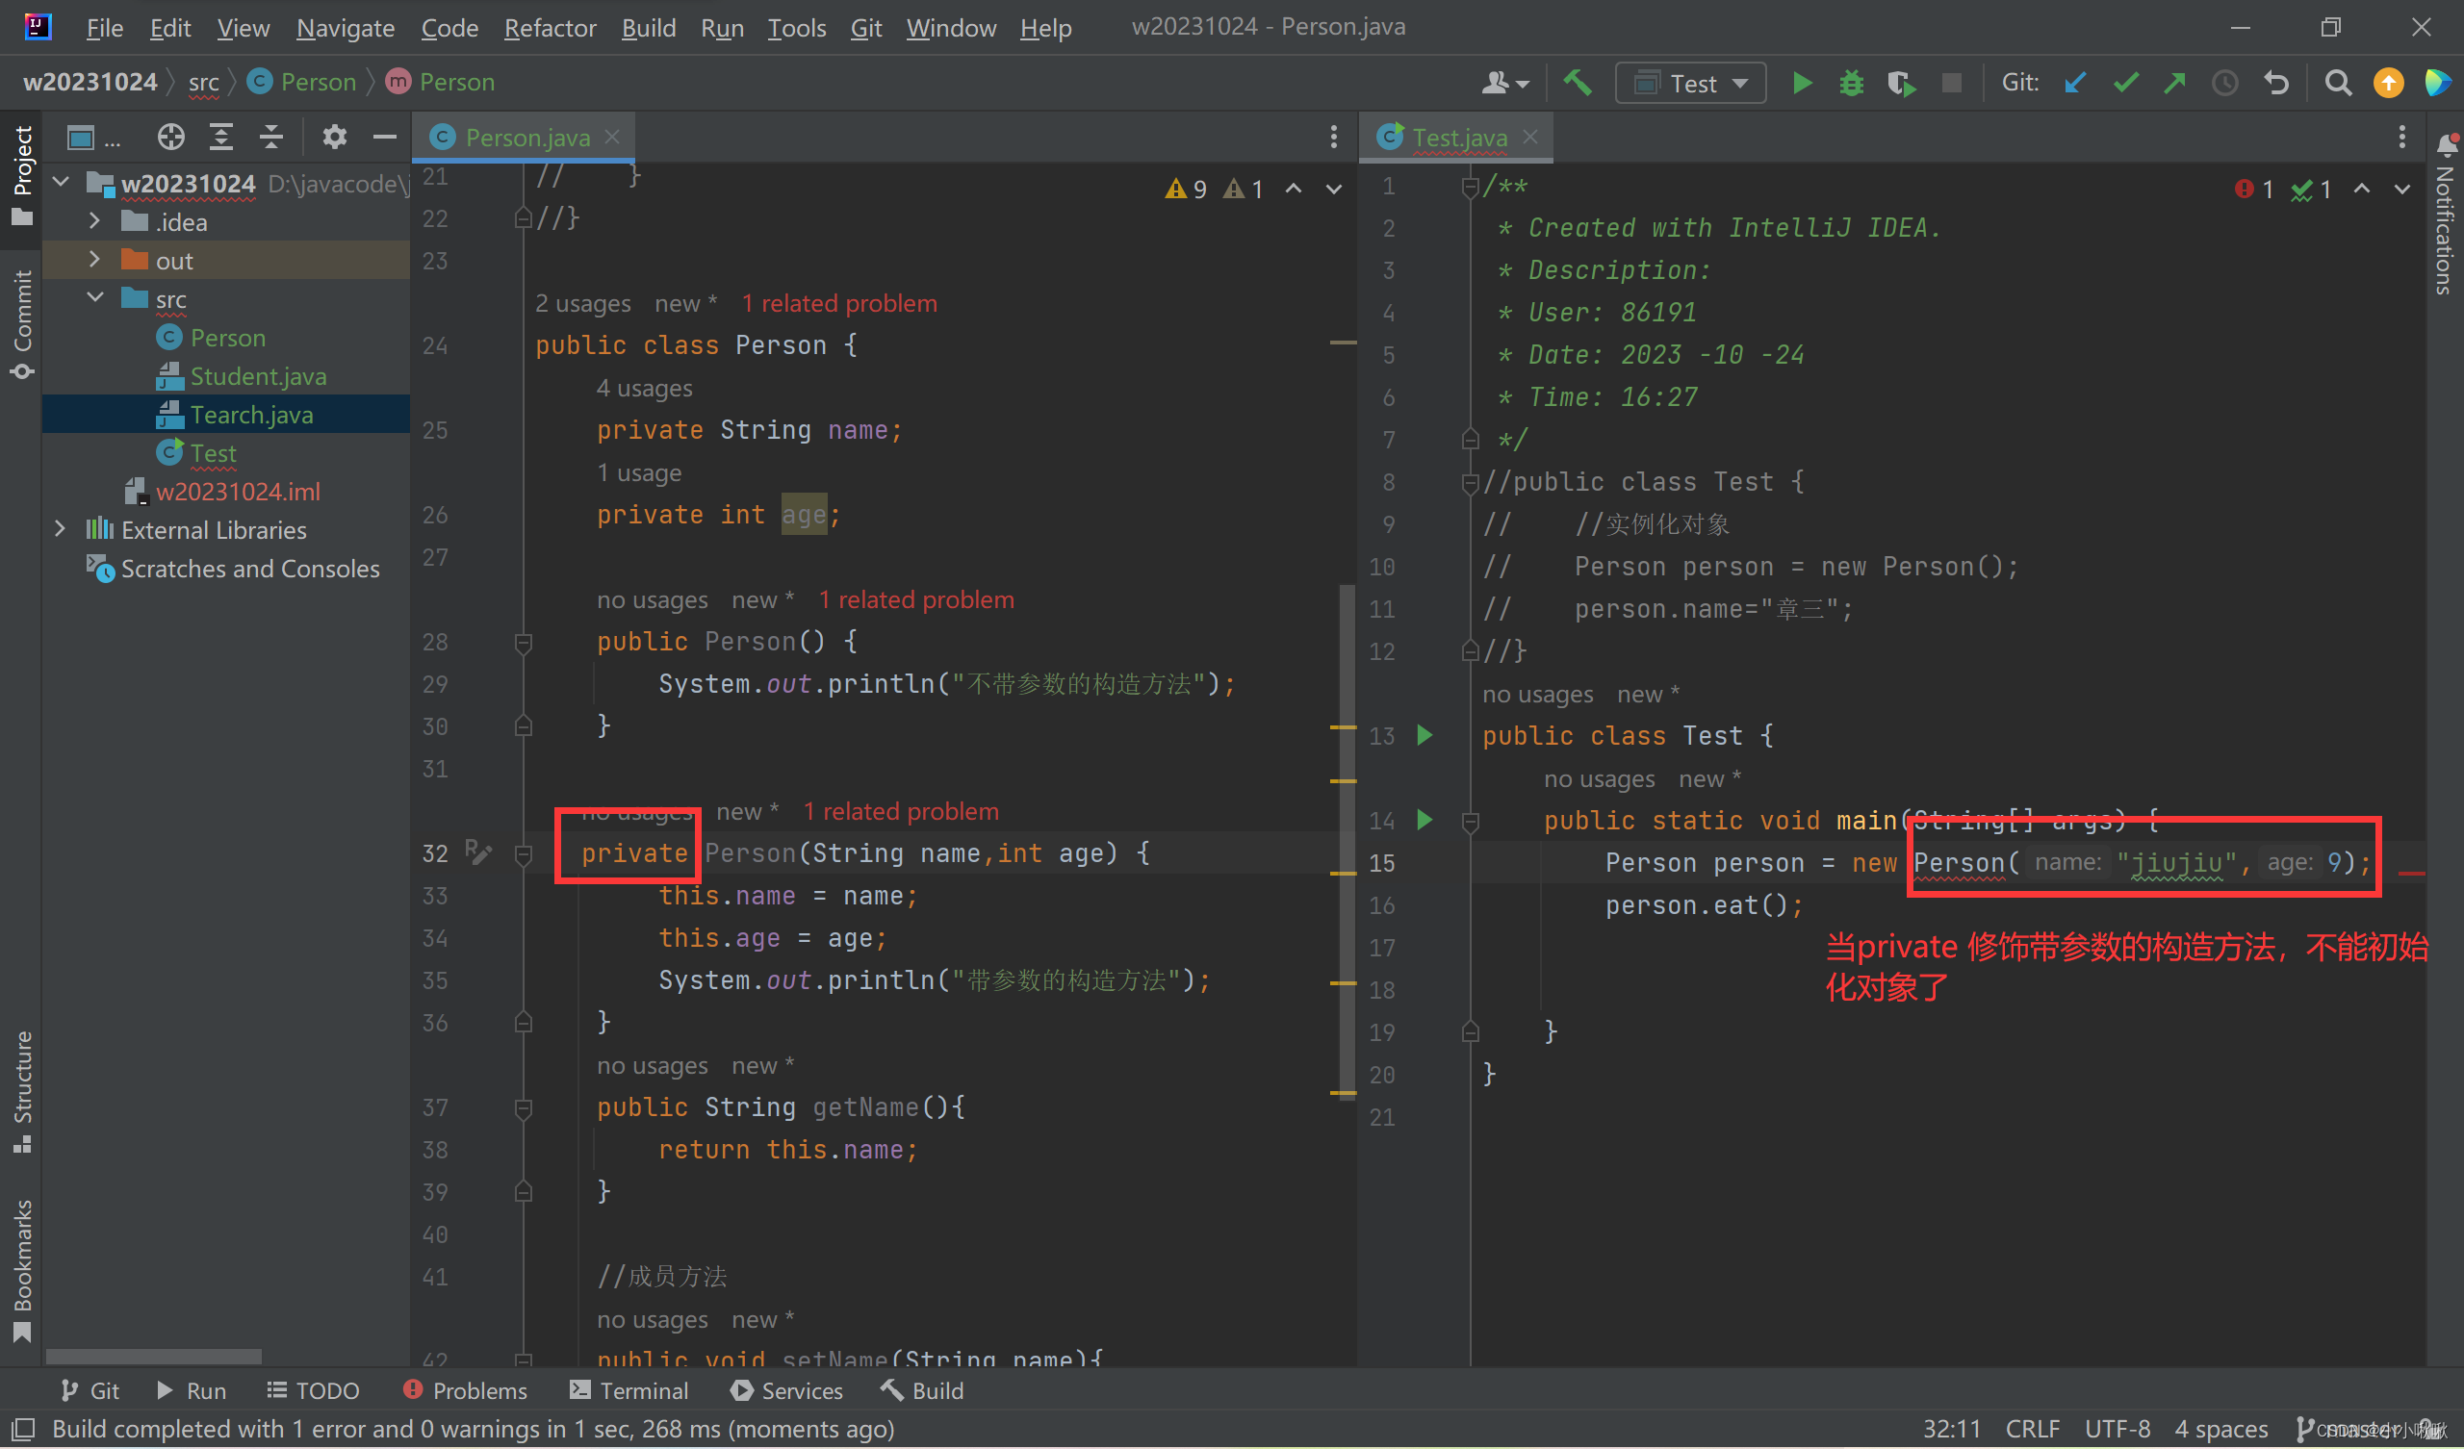Screen dimensions: 2464x1449
Task: Toggle the Commit tool window
Action: 21,325
